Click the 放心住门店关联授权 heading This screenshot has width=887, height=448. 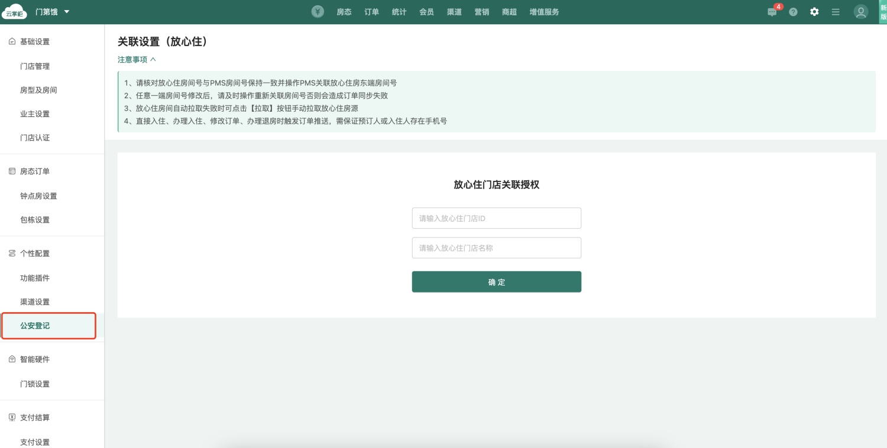497,185
